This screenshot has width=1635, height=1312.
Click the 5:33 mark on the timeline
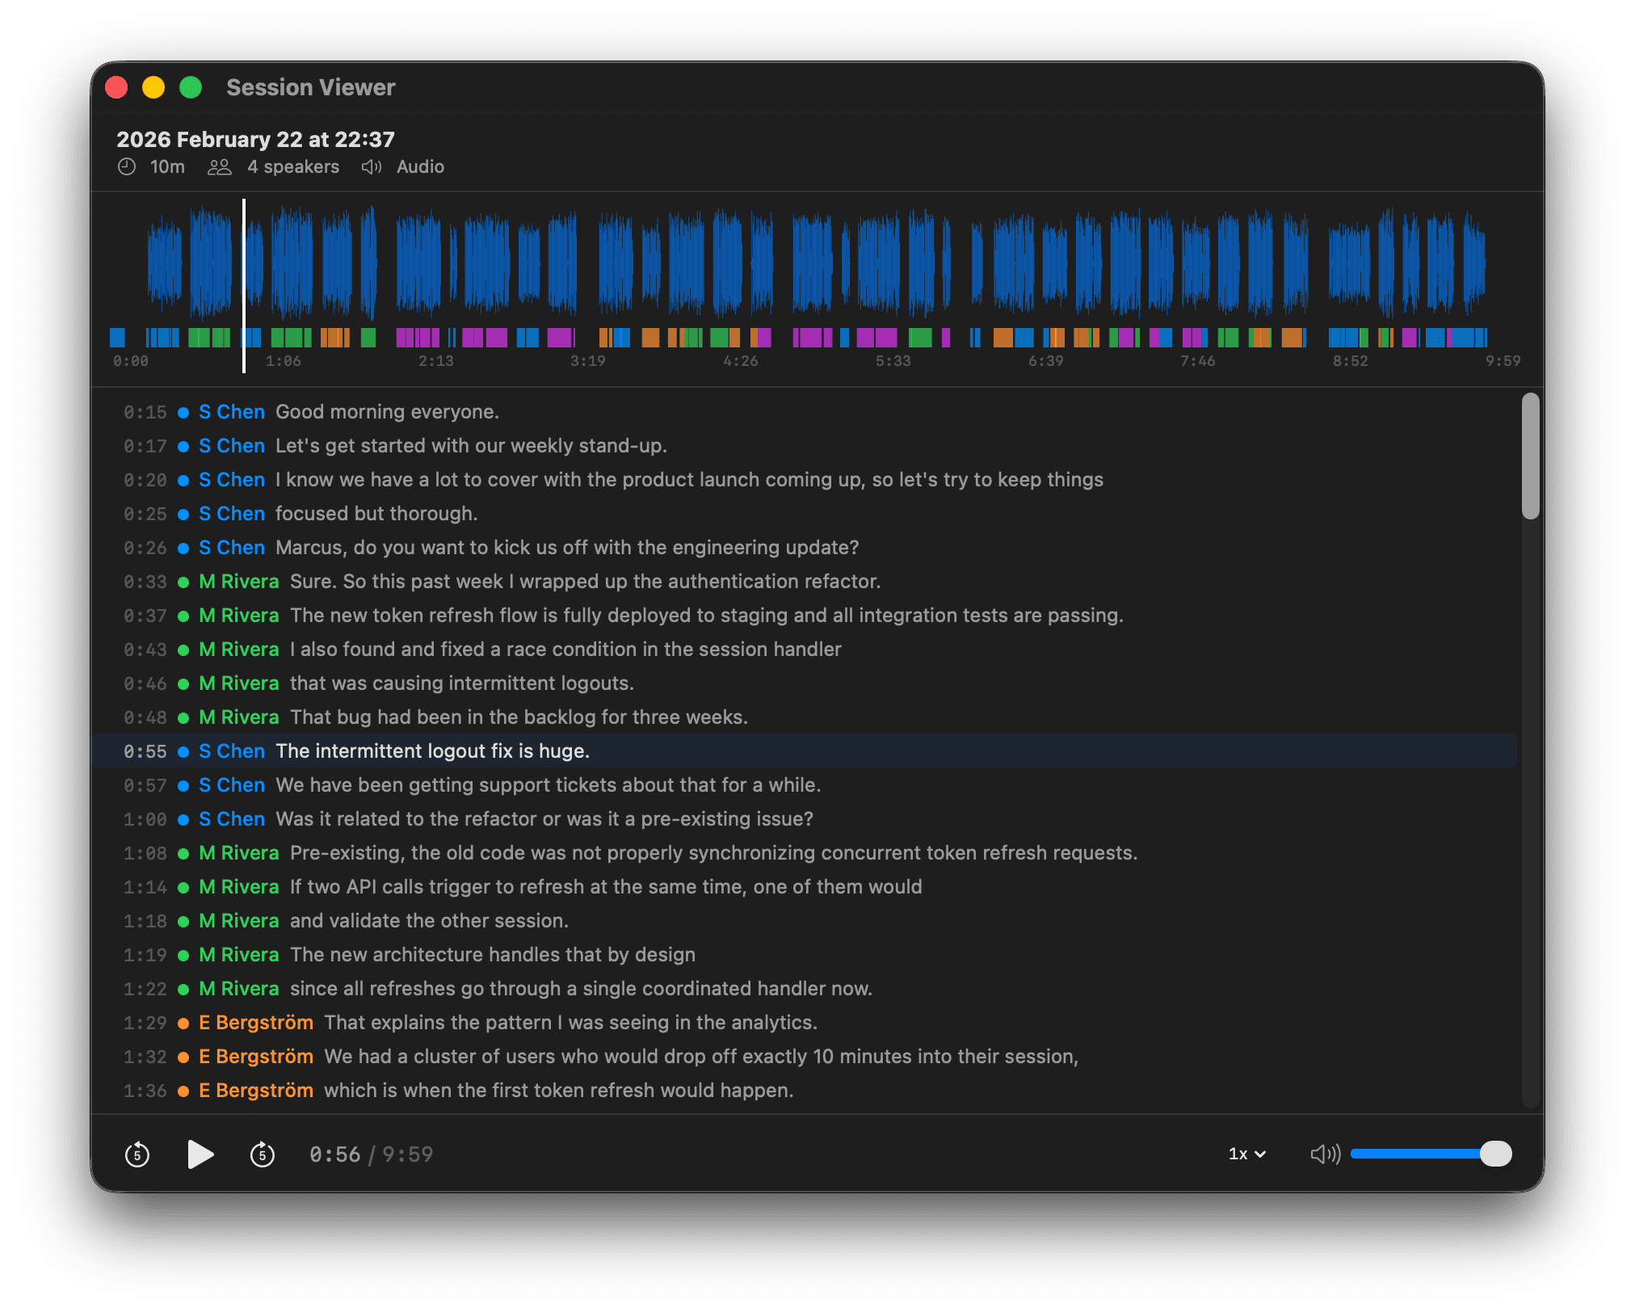tap(893, 361)
